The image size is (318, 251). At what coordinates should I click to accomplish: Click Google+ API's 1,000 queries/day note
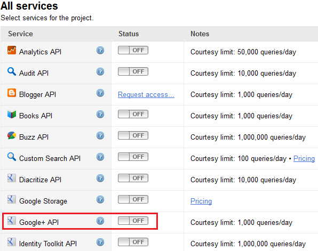pyautogui.click(x=241, y=223)
